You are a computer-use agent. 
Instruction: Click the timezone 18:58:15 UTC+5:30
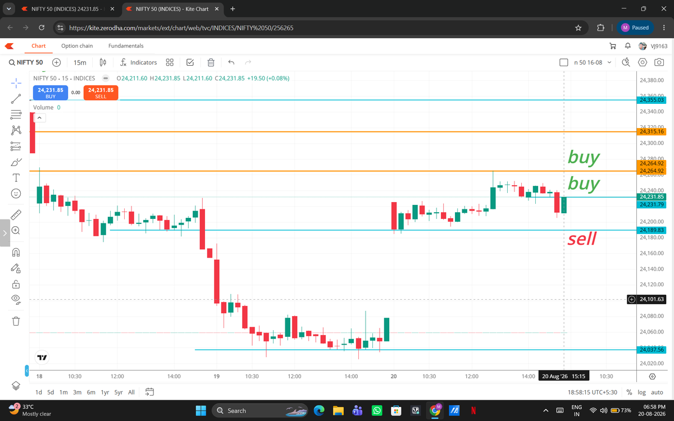(x=592, y=392)
